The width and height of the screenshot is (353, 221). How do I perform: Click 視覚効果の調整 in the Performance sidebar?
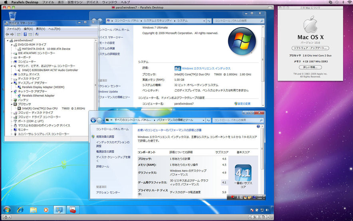pos(105,137)
